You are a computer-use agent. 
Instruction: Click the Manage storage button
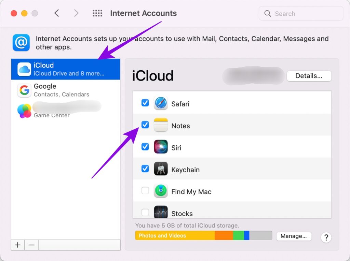click(294, 236)
